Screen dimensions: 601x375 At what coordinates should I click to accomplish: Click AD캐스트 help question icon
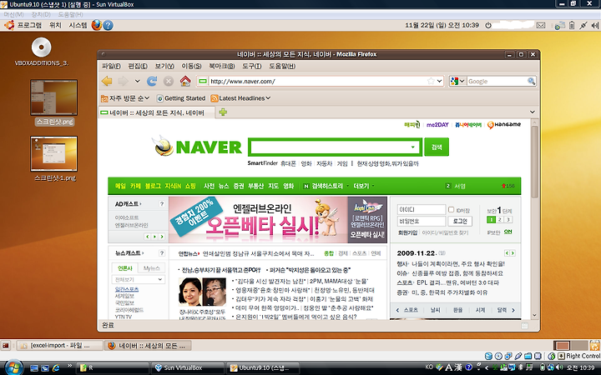pyautogui.click(x=162, y=204)
